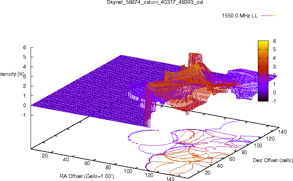293x181 pixels.
Task: Click the intensity axis tick label '4'
Action: coord(25,67)
